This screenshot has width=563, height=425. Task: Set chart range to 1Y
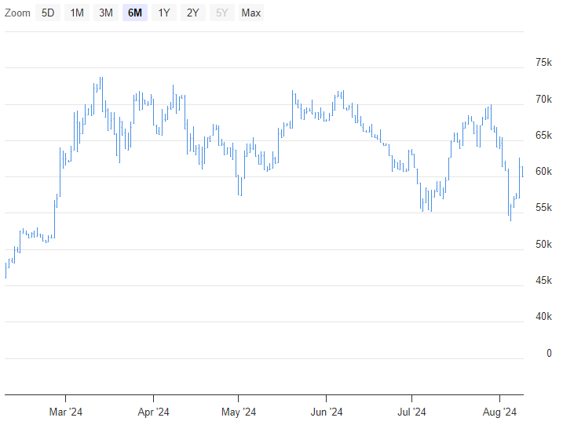click(x=164, y=13)
